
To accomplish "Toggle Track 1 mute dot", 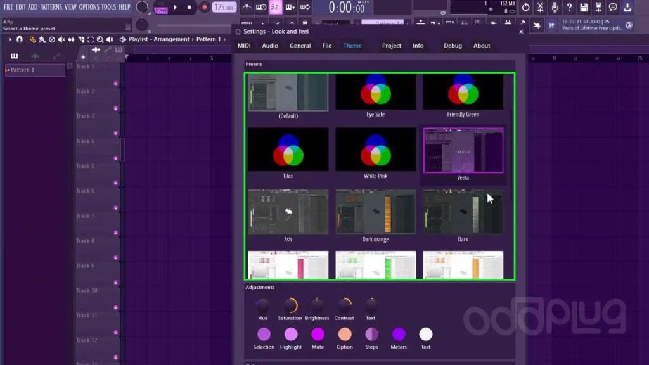I will 116,83.
